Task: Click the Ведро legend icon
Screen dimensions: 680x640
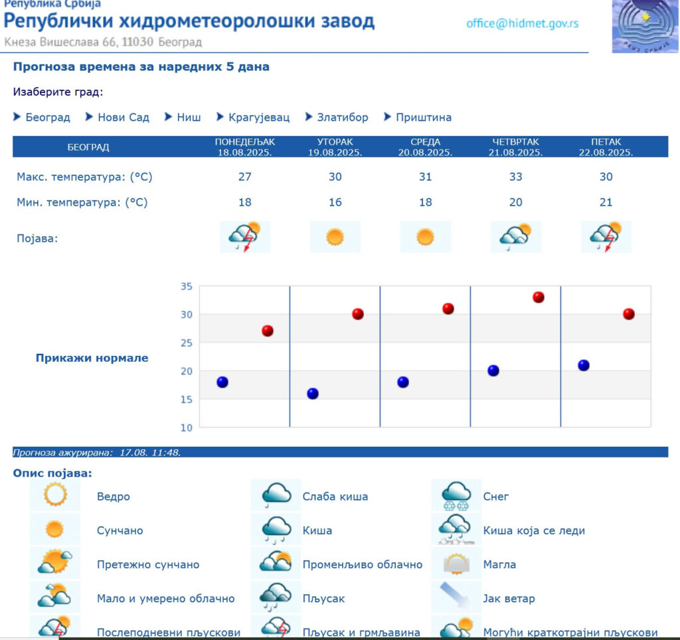Action: [x=54, y=496]
